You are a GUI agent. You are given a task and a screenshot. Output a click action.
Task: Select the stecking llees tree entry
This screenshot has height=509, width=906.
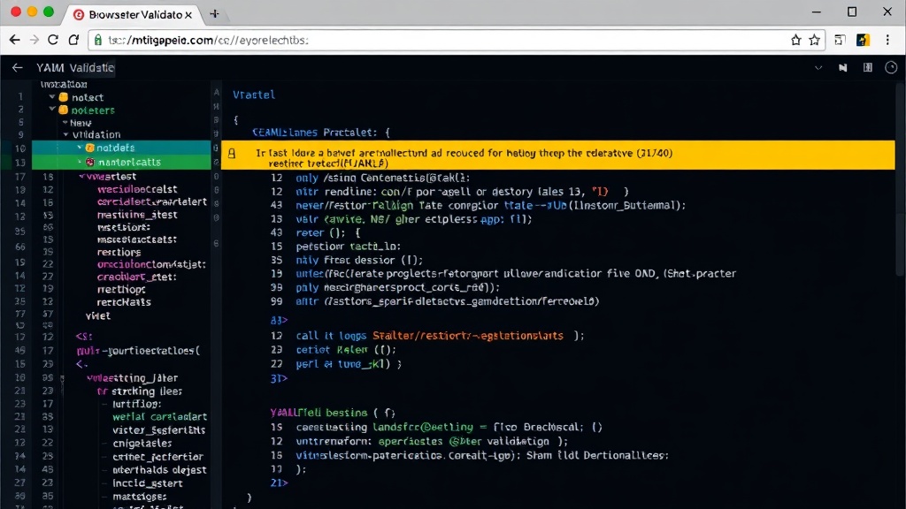[147, 391]
